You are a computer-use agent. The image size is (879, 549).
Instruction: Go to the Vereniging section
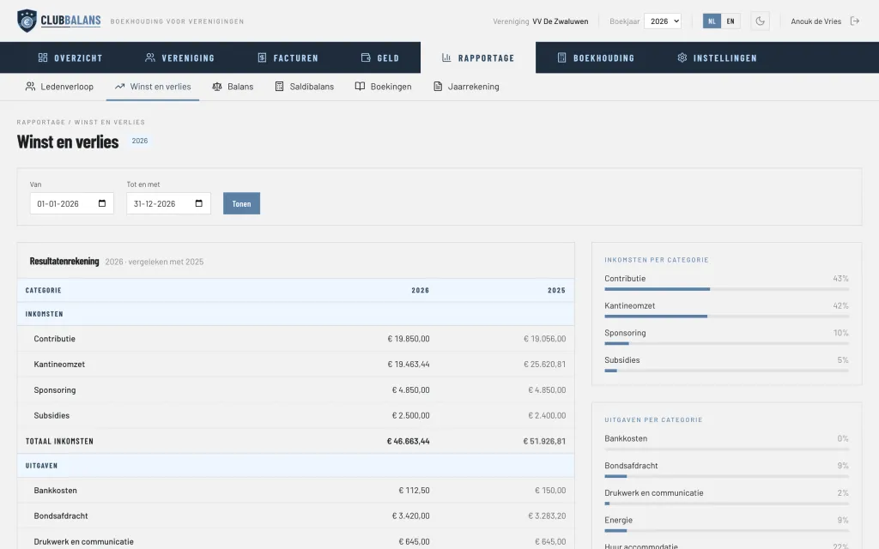click(x=180, y=57)
